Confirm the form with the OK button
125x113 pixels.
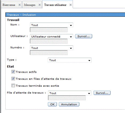[52, 104]
